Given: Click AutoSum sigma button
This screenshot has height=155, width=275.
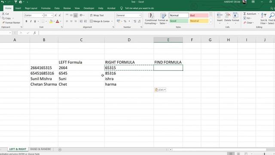Looking at the screenshot, I should pyautogui.click(x=250, y=14).
